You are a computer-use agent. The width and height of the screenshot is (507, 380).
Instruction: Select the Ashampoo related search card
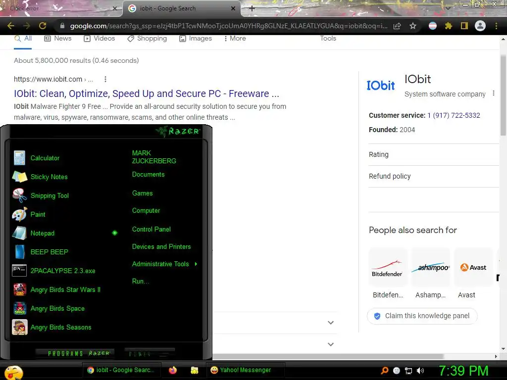pos(430,273)
